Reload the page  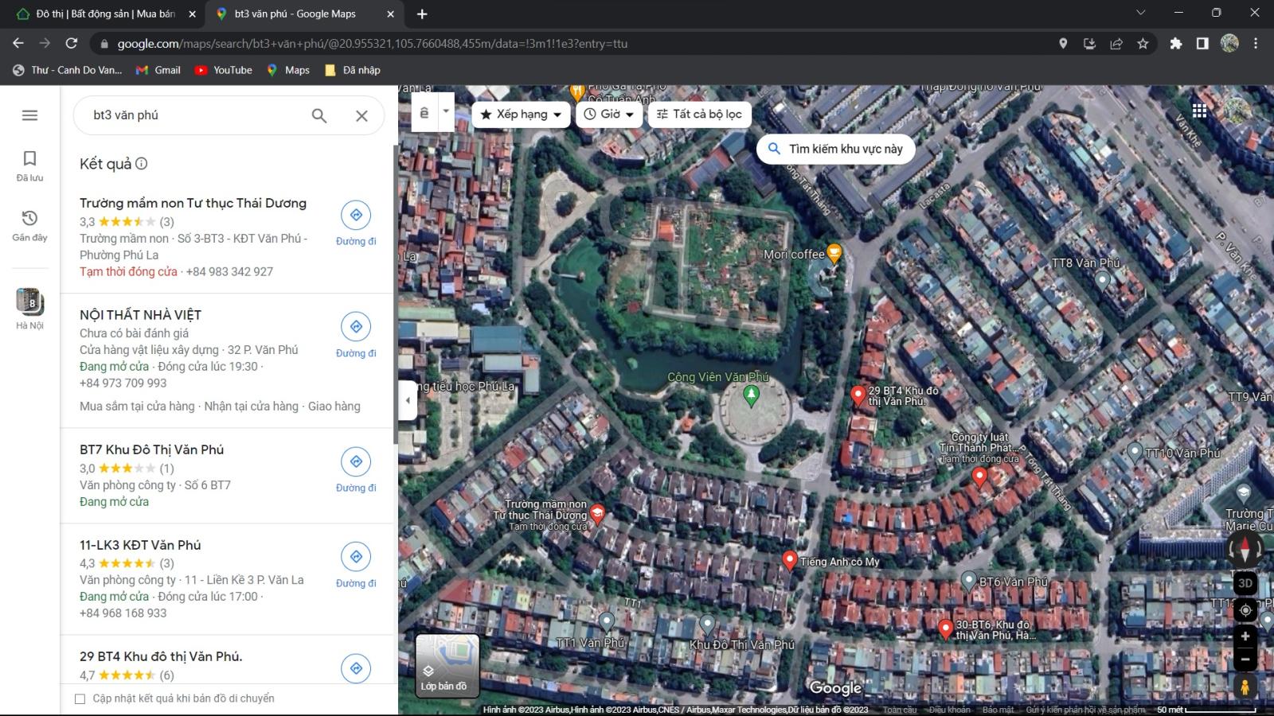[x=72, y=44]
